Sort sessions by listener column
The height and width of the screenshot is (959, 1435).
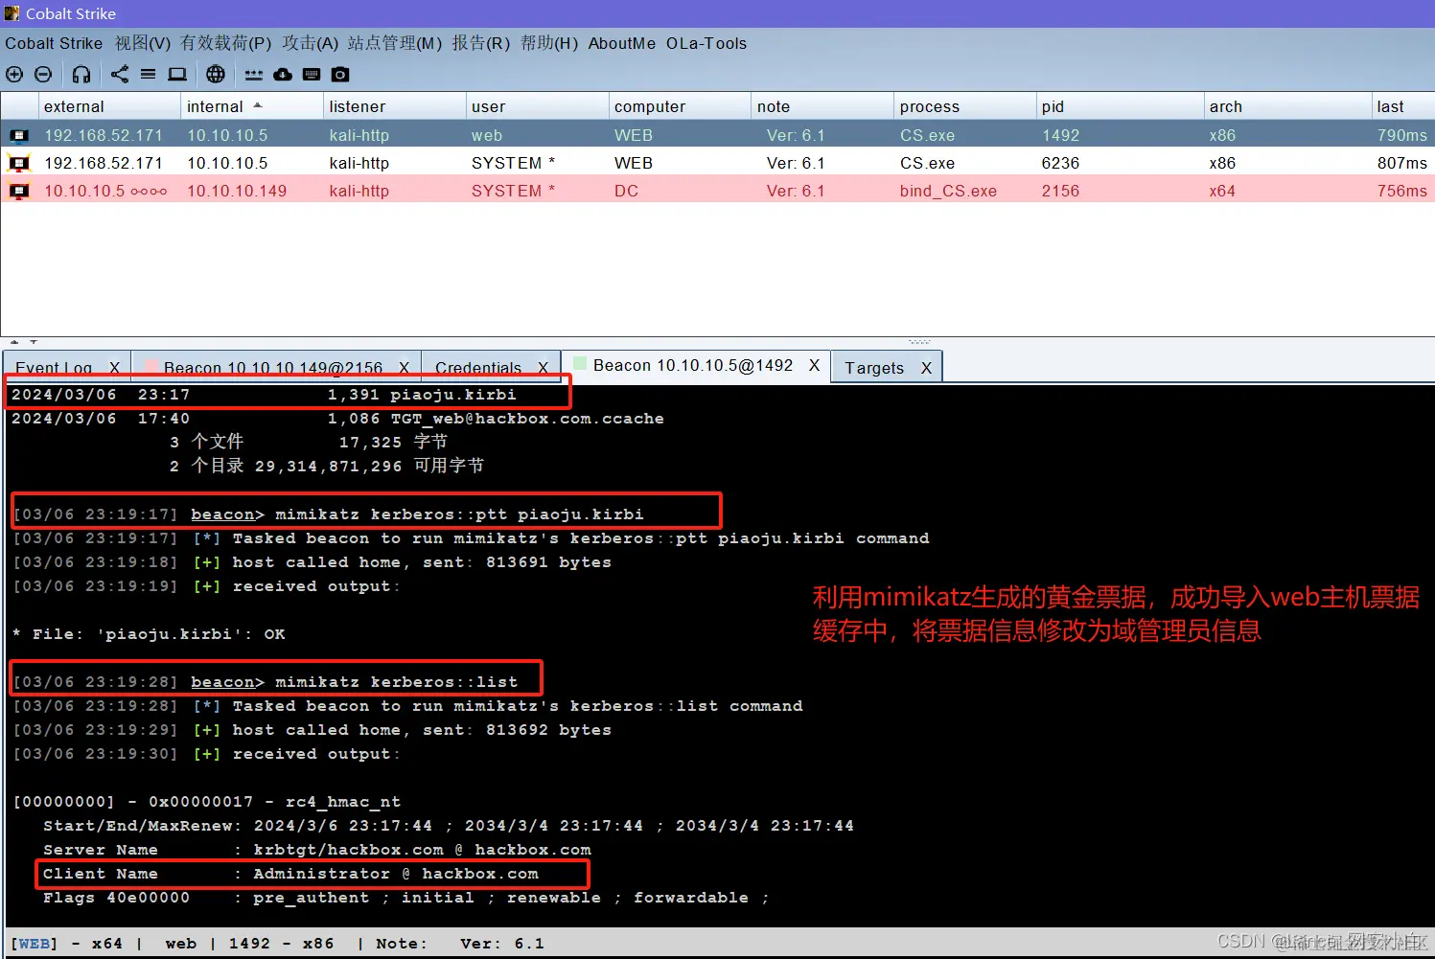click(394, 106)
